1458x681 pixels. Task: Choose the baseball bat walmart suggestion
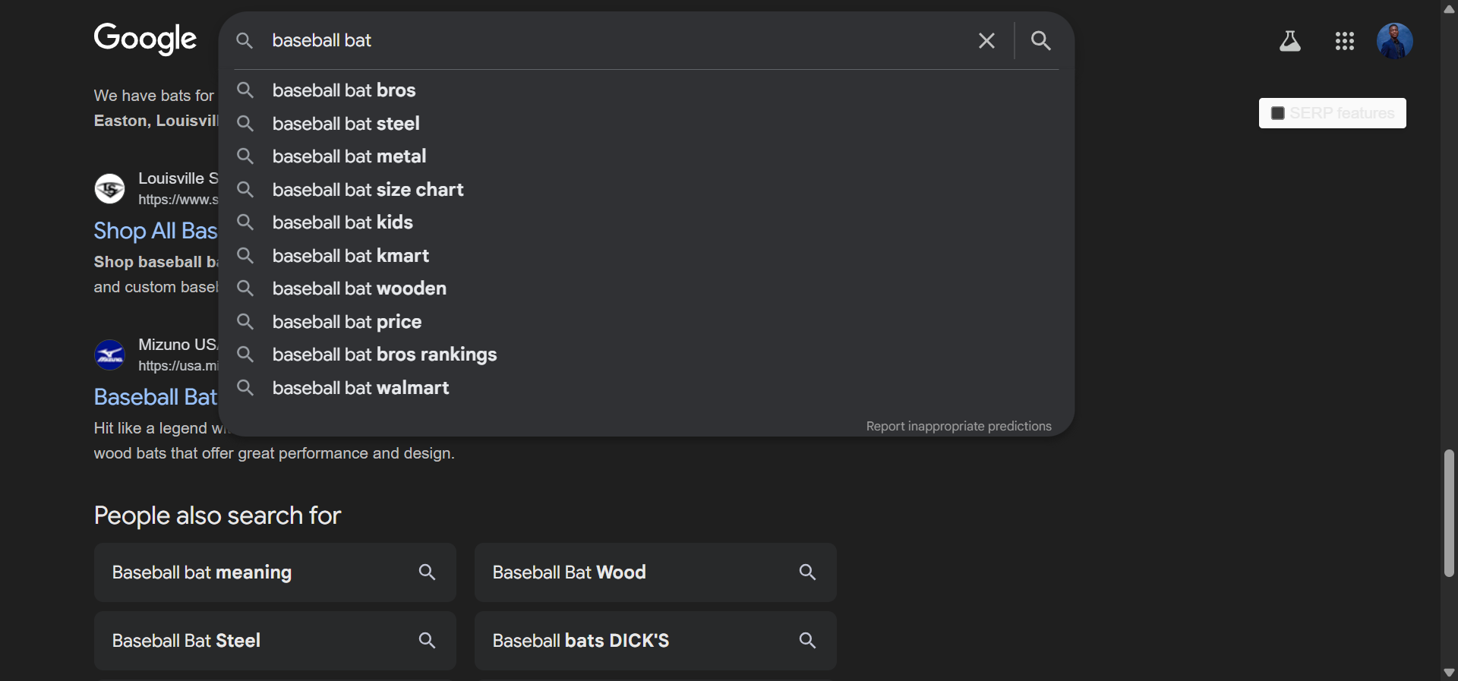[x=646, y=387]
